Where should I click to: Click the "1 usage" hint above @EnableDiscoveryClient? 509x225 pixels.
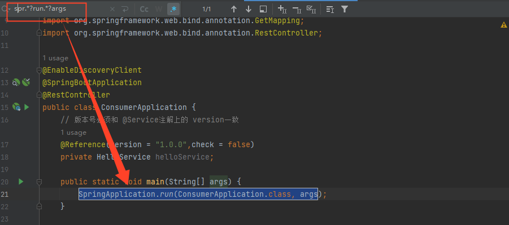click(x=55, y=58)
